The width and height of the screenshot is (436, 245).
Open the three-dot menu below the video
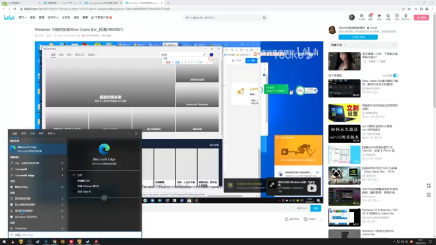[321, 219]
